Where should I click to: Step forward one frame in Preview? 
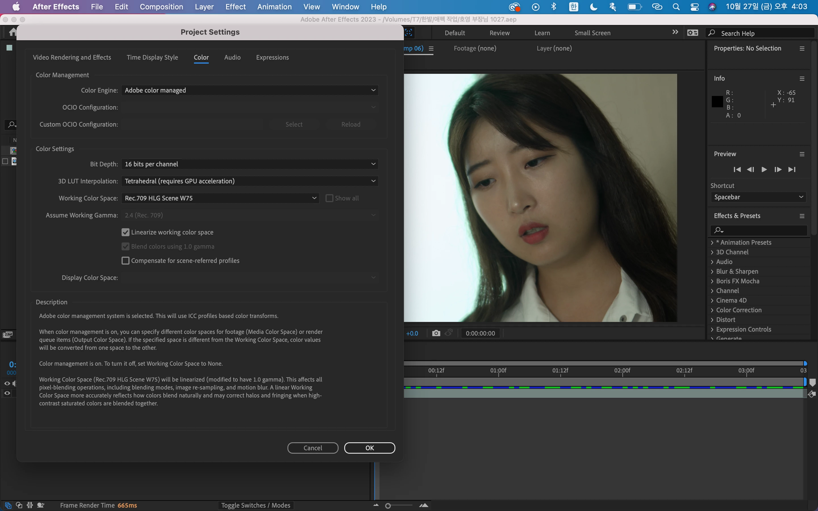[x=778, y=170]
